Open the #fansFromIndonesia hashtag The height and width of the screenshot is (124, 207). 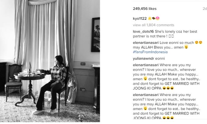(x=150, y=52)
